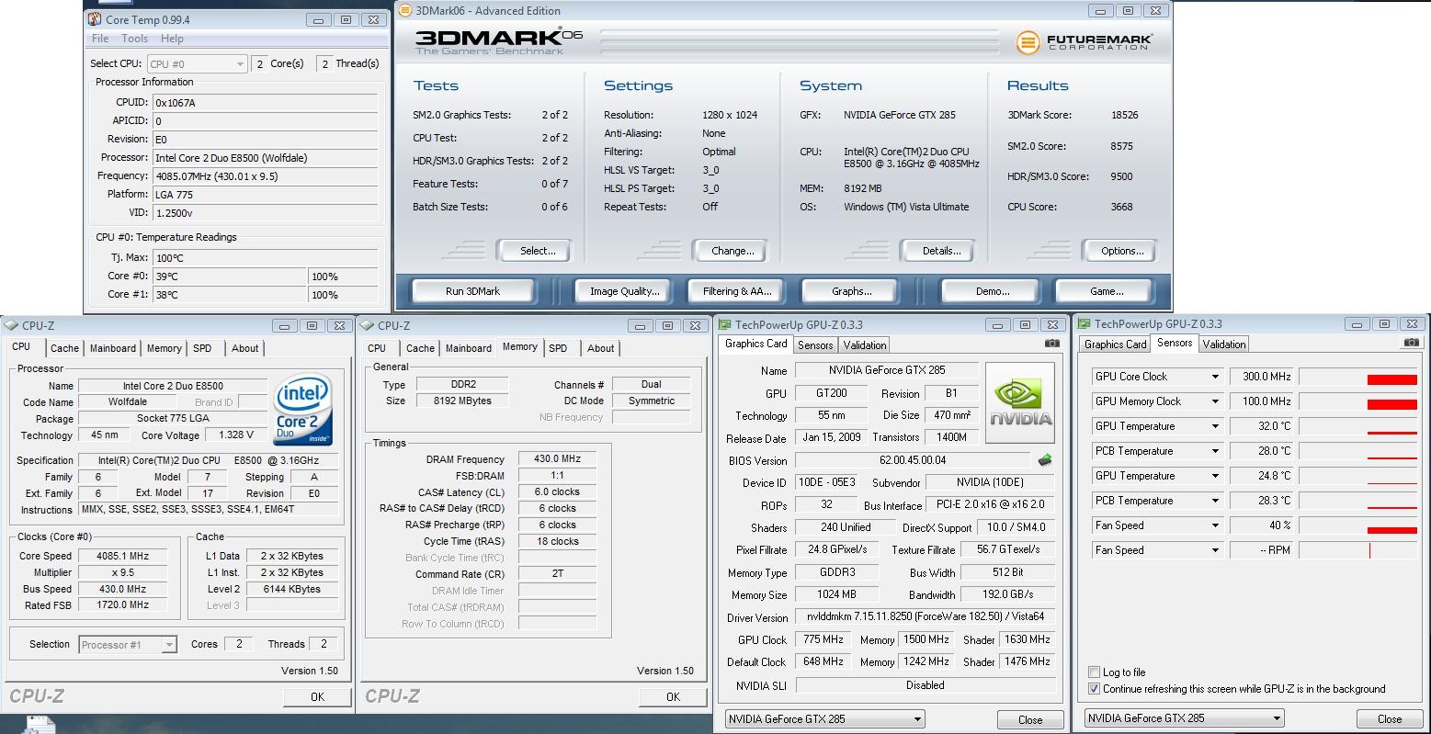This screenshot has width=1431, height=734.
Task: Click the Core Speed 4085.1 MHz field
Action: tap(122, 556)
